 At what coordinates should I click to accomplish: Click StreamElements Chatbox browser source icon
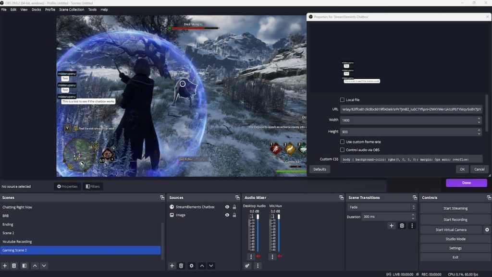click(x=172, y=207)
